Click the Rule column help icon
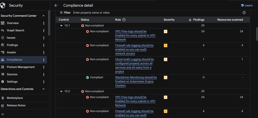Image resolution: width=258 pixels, height=118 pixels. click(124, 20)
